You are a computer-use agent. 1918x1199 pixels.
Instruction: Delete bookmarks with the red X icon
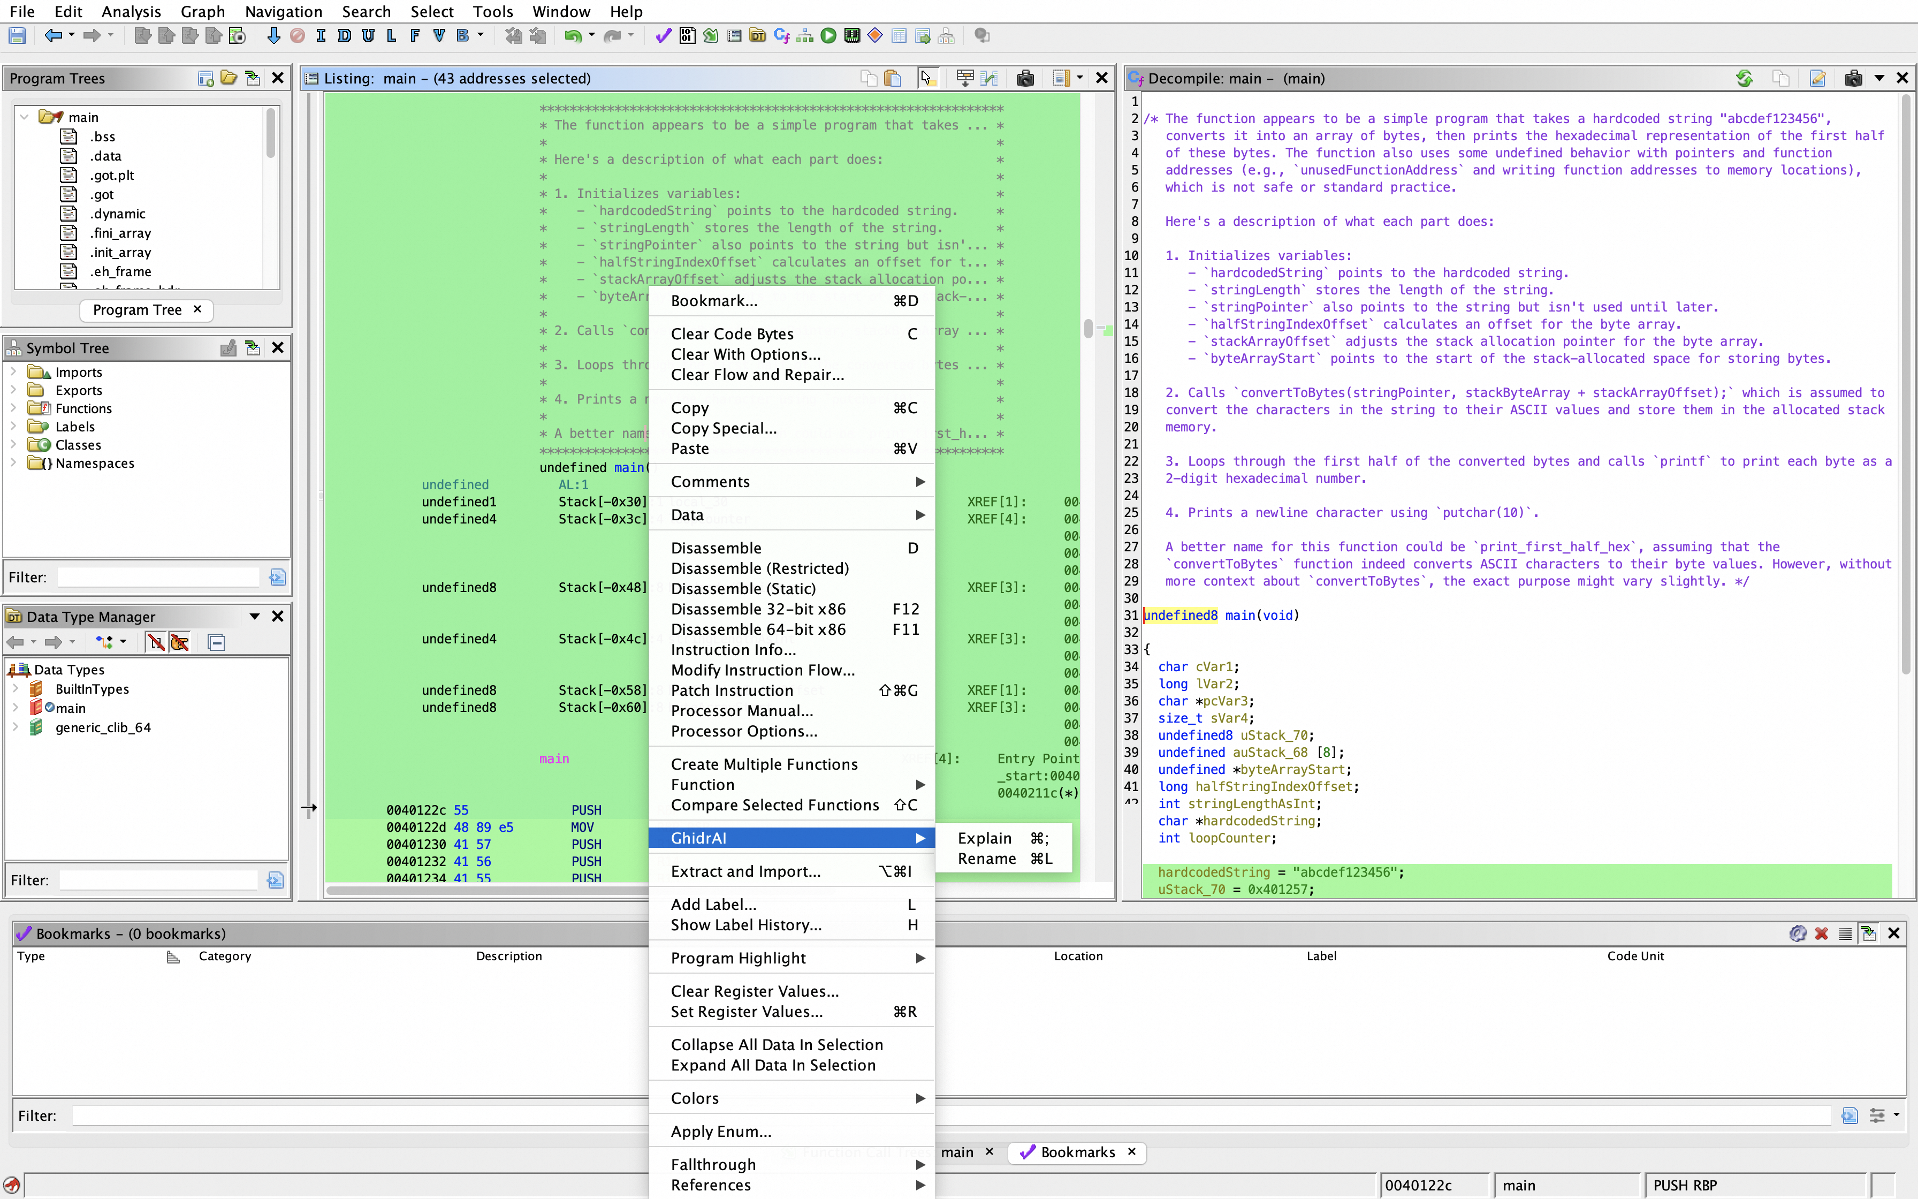pyautogui.click(x=1821, y=934)
